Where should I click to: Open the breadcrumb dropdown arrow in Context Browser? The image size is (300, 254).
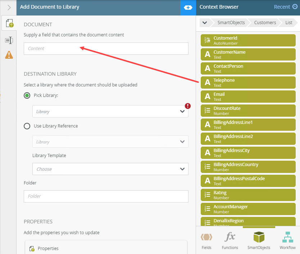205,23
